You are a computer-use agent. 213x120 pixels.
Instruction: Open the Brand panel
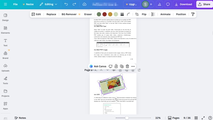pos(5,55)
